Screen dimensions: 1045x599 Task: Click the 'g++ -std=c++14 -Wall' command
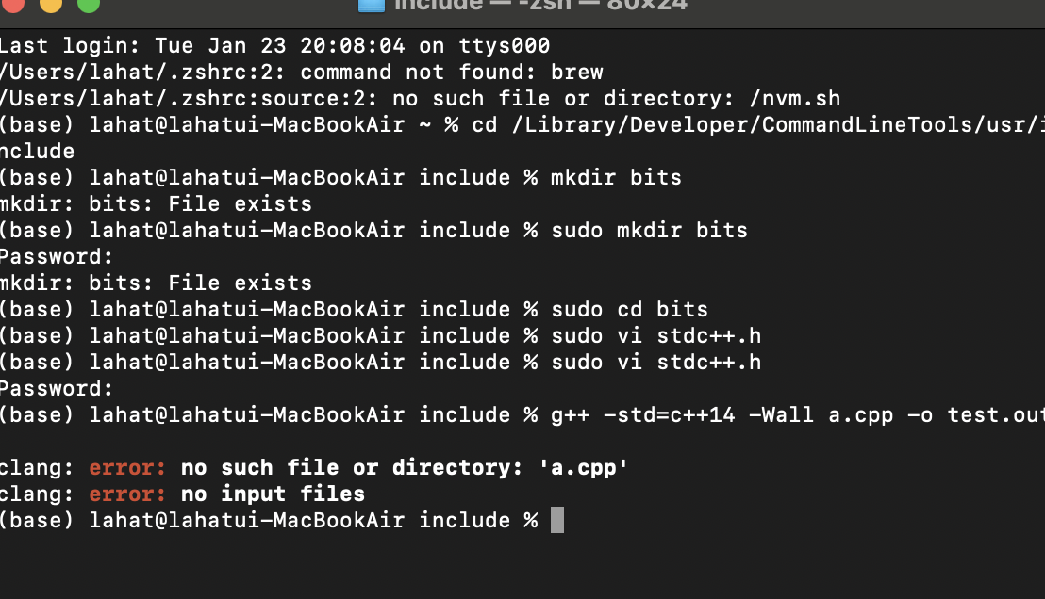tap(682, 415)
